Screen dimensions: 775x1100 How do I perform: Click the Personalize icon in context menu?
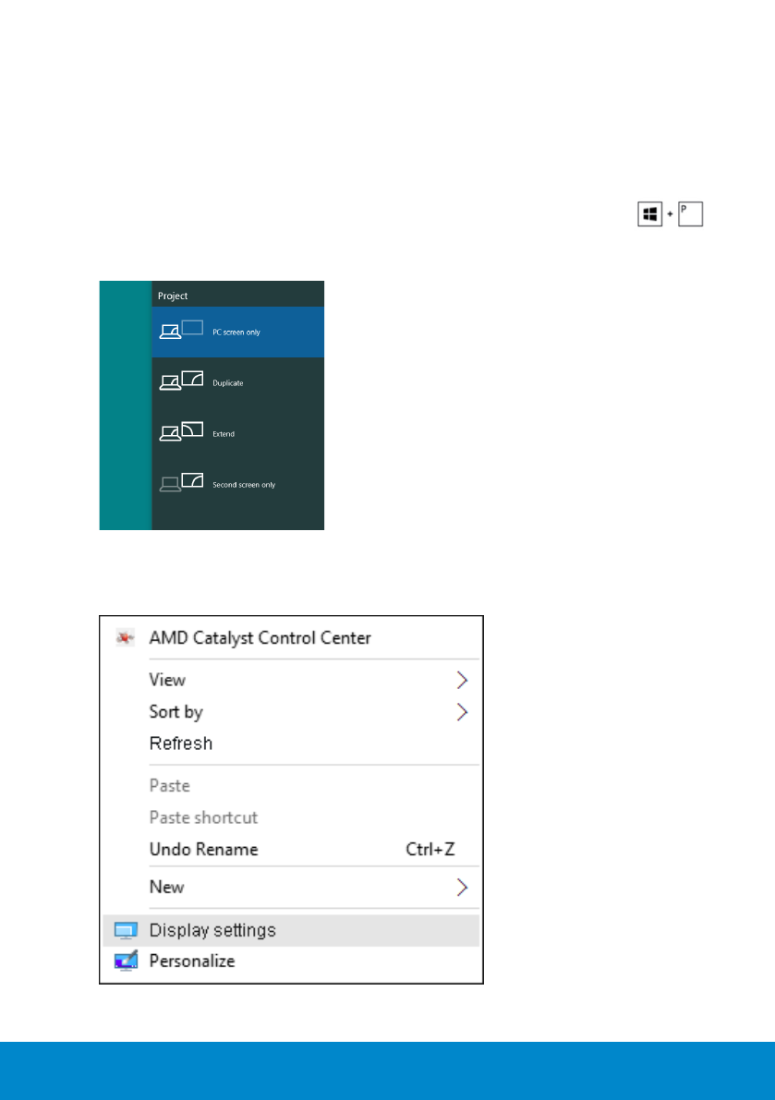click(x=124, y=961)
